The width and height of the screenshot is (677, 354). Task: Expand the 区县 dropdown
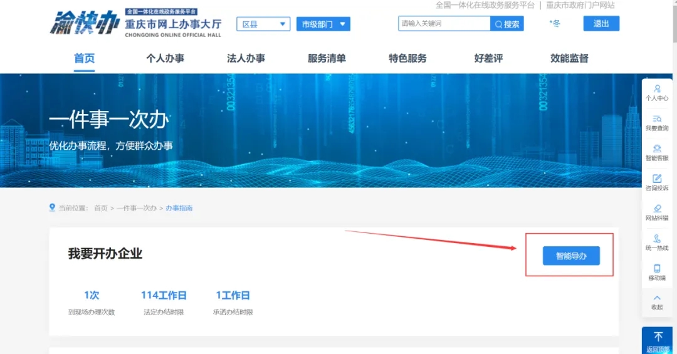(263, 24)
